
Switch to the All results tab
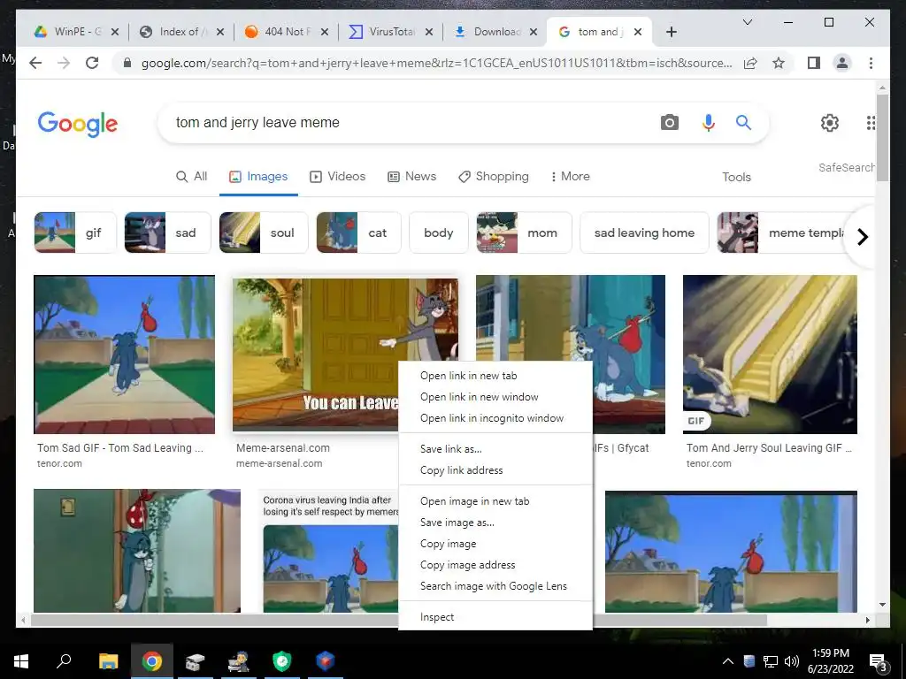pyautogui.click(x=191, y=176)
